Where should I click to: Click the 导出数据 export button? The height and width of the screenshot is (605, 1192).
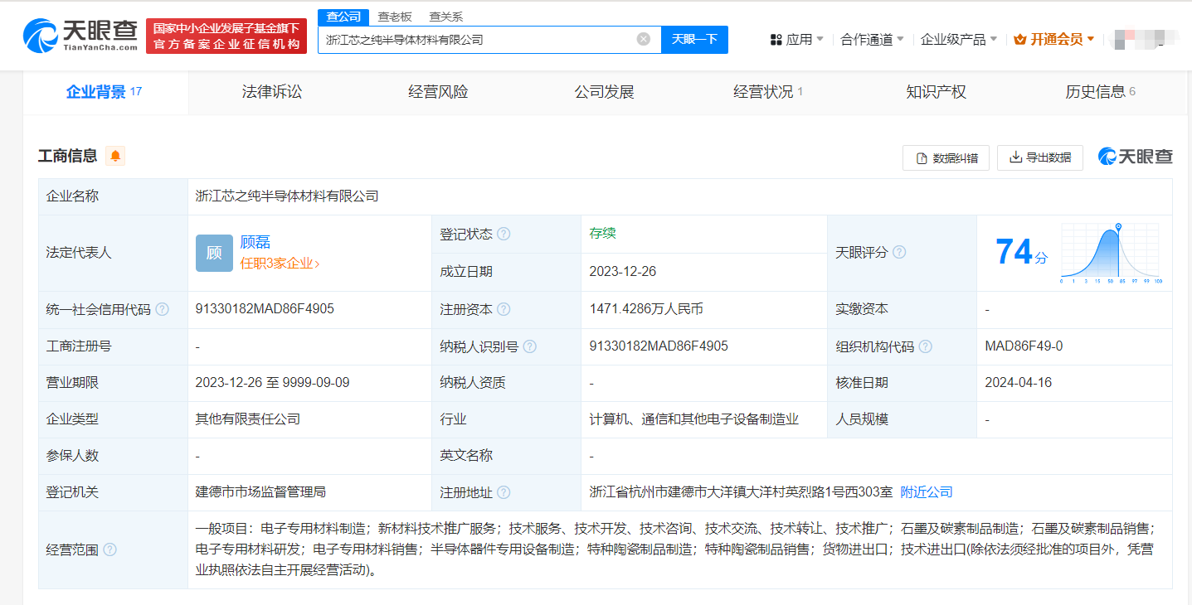[x=1040, y=157]
